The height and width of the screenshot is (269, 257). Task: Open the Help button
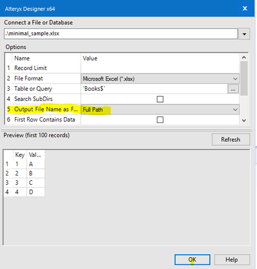pyautogui.click(x=232, y=260)
